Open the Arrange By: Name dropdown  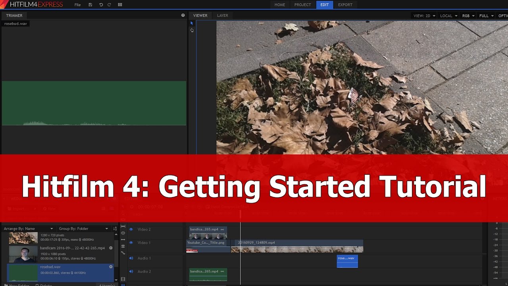[28, 229]
